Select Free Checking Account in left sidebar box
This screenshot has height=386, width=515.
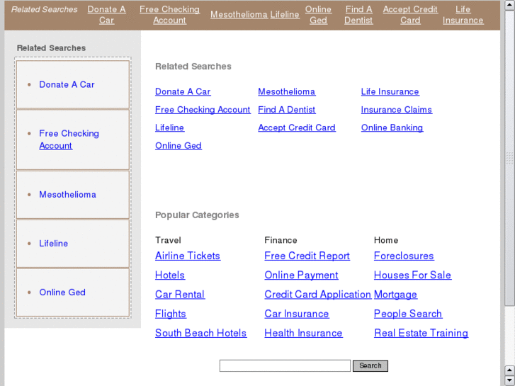(69, 140)
